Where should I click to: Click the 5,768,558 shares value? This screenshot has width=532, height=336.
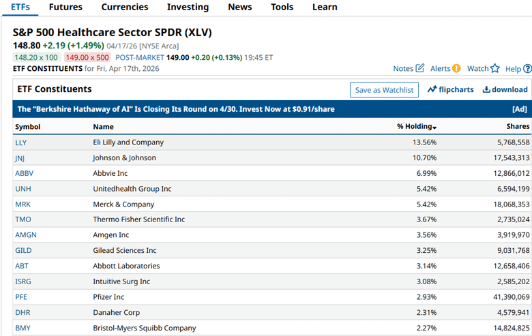pos(514,142)
